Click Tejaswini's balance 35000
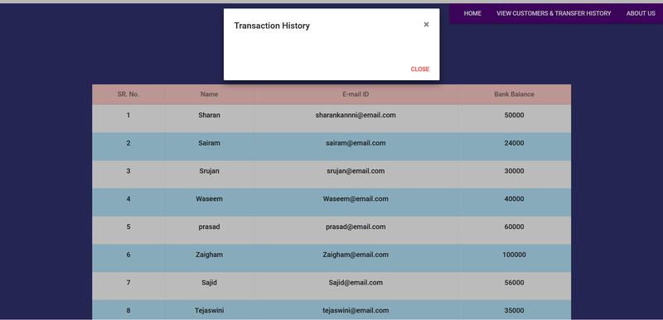 tap(514, 311)
